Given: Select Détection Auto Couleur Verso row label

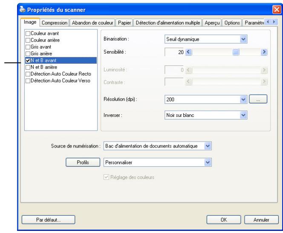Looking at the screenshot, I should click(x=61, y=81).
